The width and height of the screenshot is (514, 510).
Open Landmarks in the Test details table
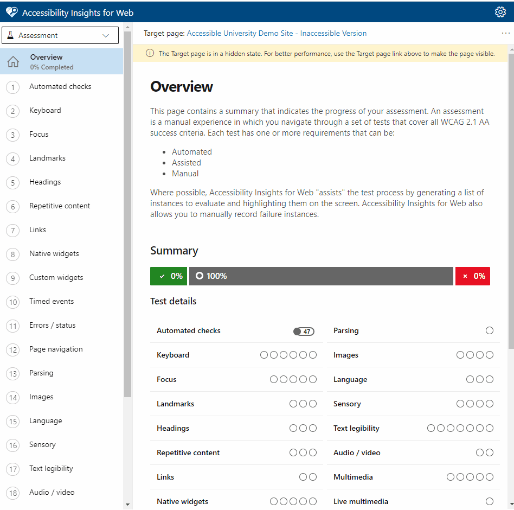[x=175, y=404]
